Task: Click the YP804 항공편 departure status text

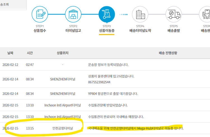Action: pyautogui.click(x=113, y=94)
